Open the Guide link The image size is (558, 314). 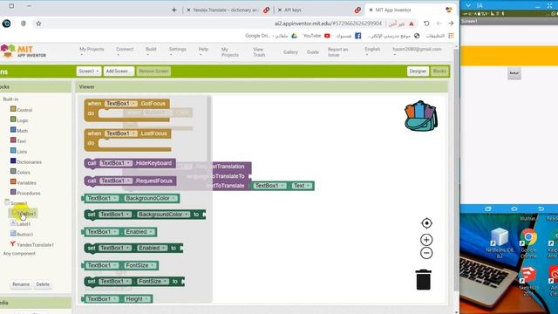tap(313, 52)
